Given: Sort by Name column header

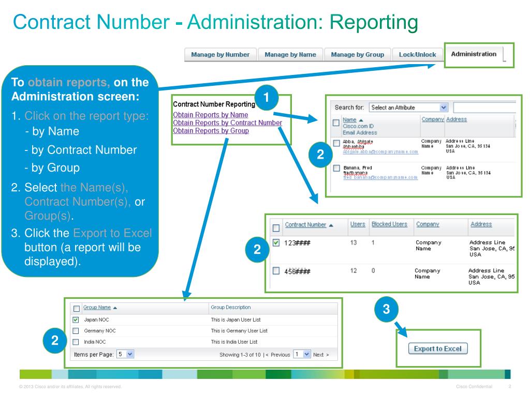Looking at the screenshot, I should [349, 120].
